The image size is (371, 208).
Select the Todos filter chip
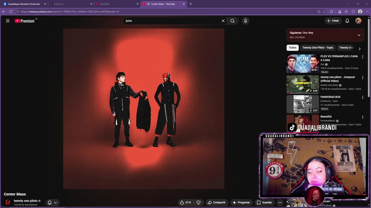(292, 48)
